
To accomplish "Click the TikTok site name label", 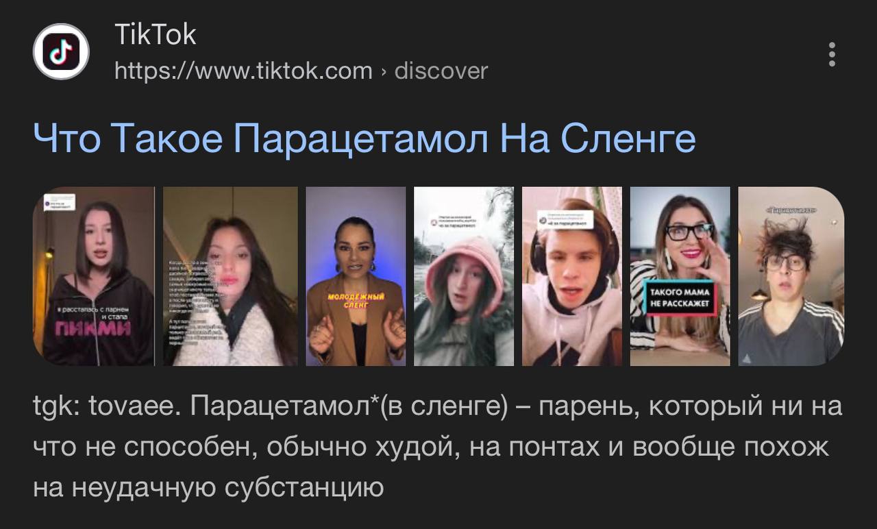I will tap(155, 34).
